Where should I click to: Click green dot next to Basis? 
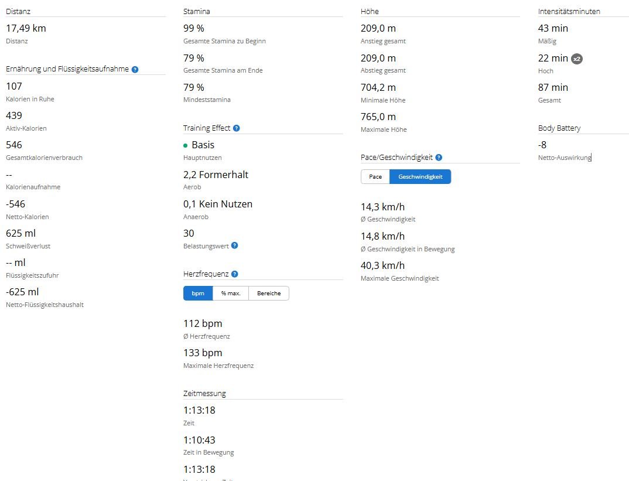click(186, 145)
